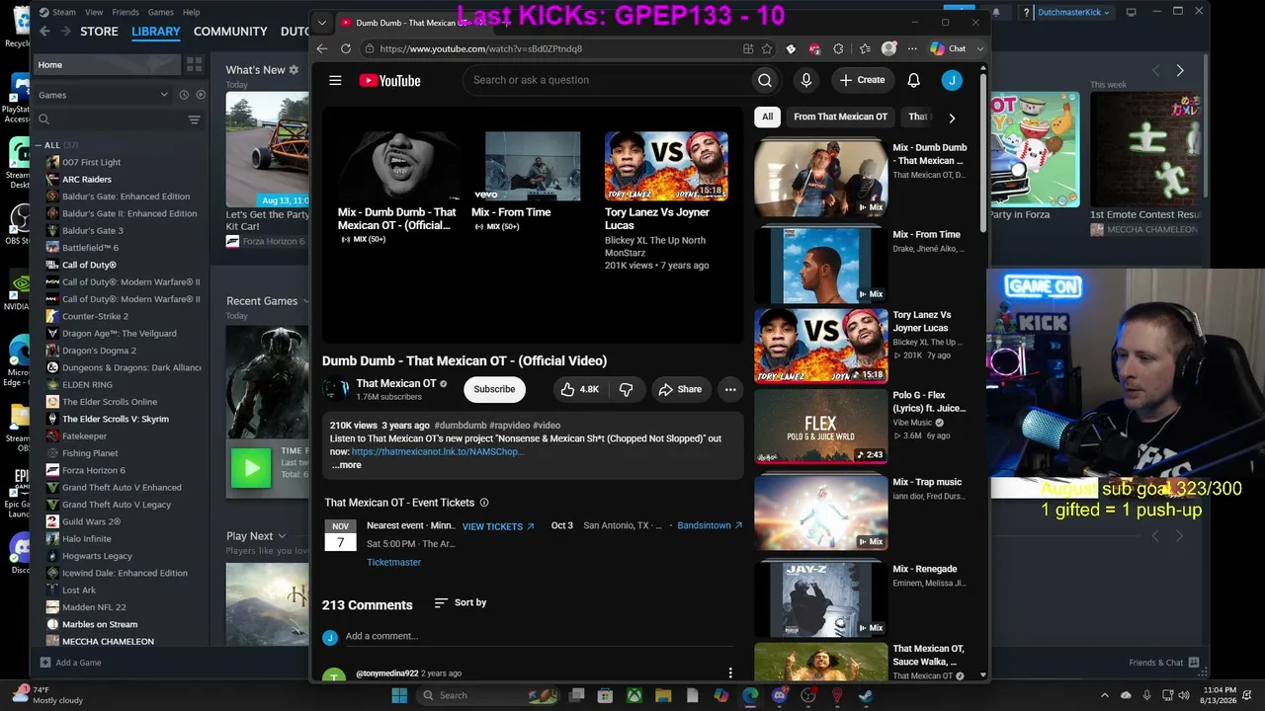The image size is (1265, 711).
Task: Click the Create button on YouTube
Action: coord(862,80)
